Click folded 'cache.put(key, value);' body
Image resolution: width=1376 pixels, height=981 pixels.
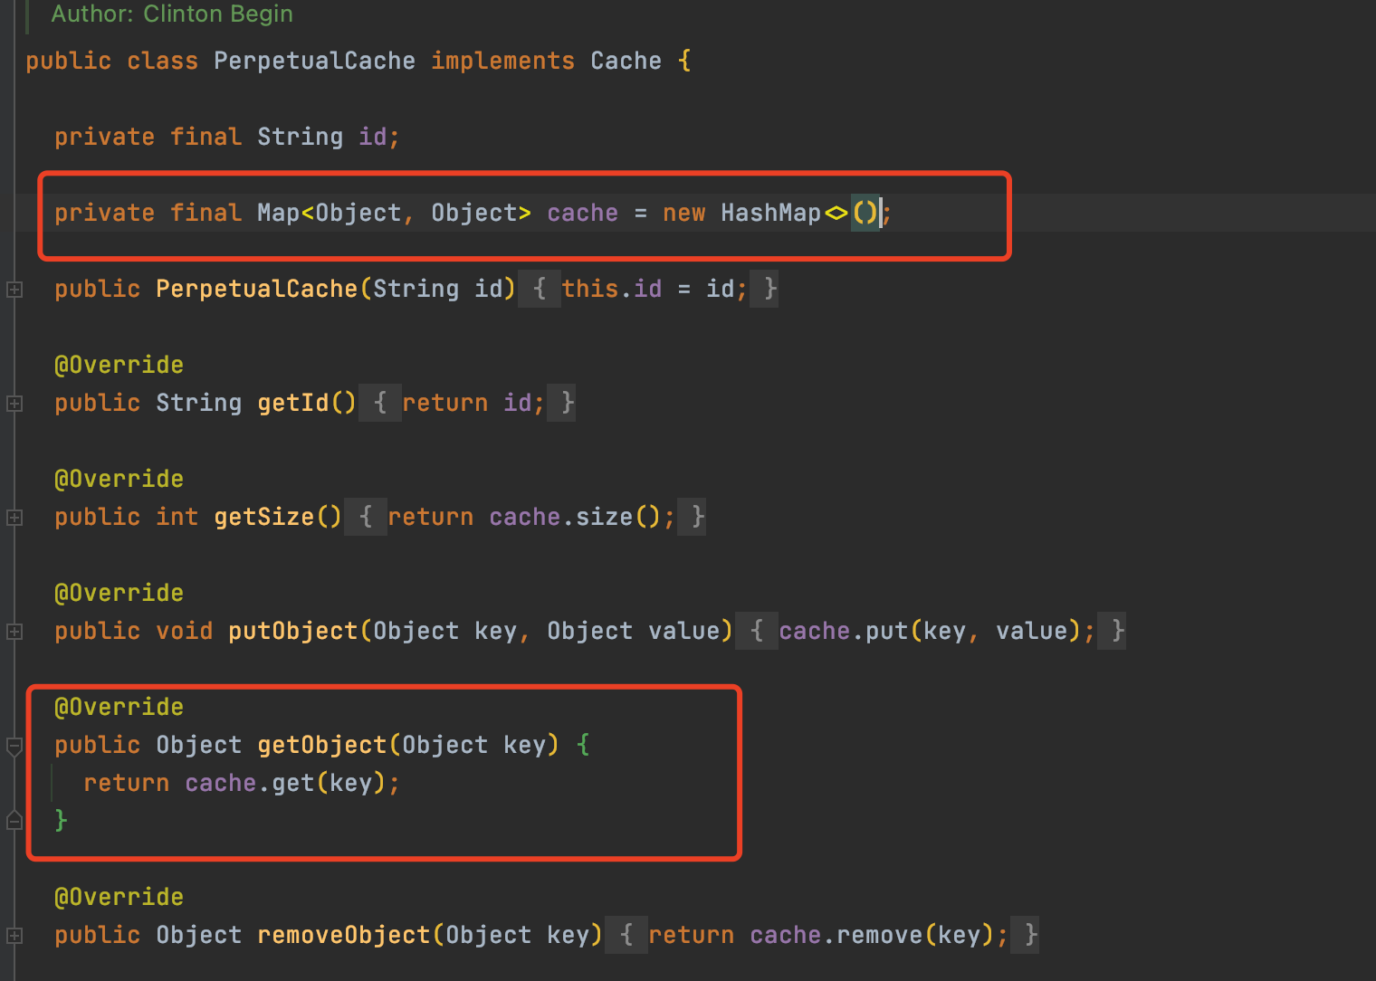tap(931, 631)
